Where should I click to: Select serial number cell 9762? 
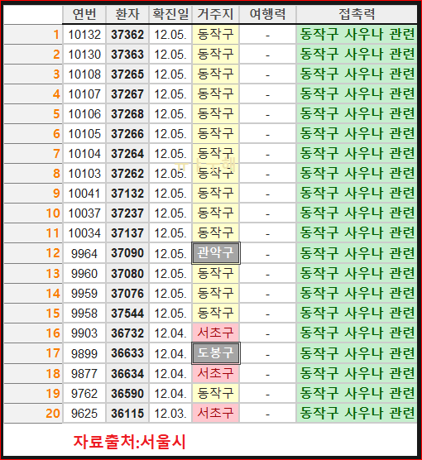[84, 394]
